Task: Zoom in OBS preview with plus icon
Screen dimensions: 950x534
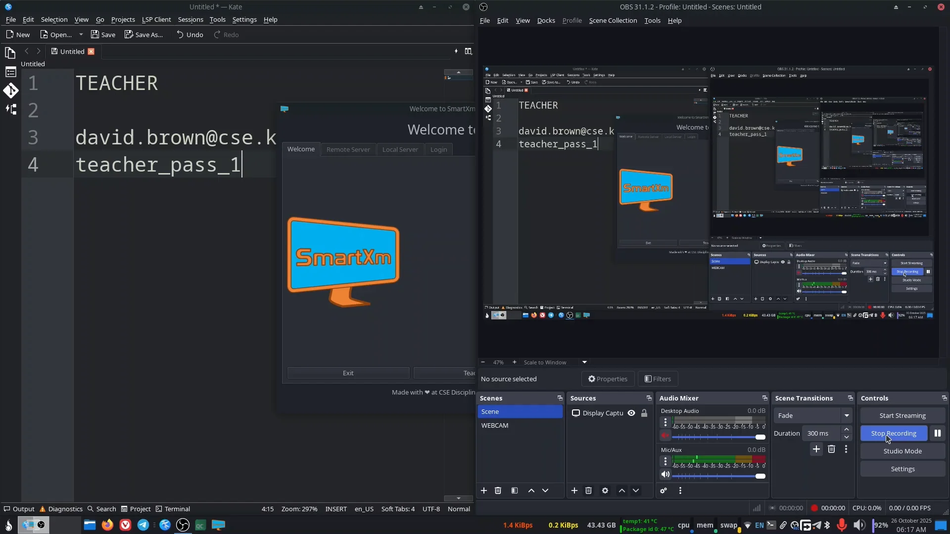Action: pyautogui.click(x=515, y=362)
